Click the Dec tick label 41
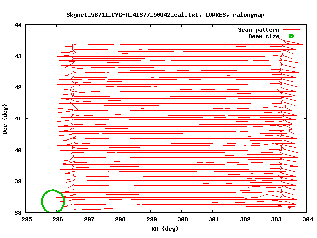 click(18, 119)
